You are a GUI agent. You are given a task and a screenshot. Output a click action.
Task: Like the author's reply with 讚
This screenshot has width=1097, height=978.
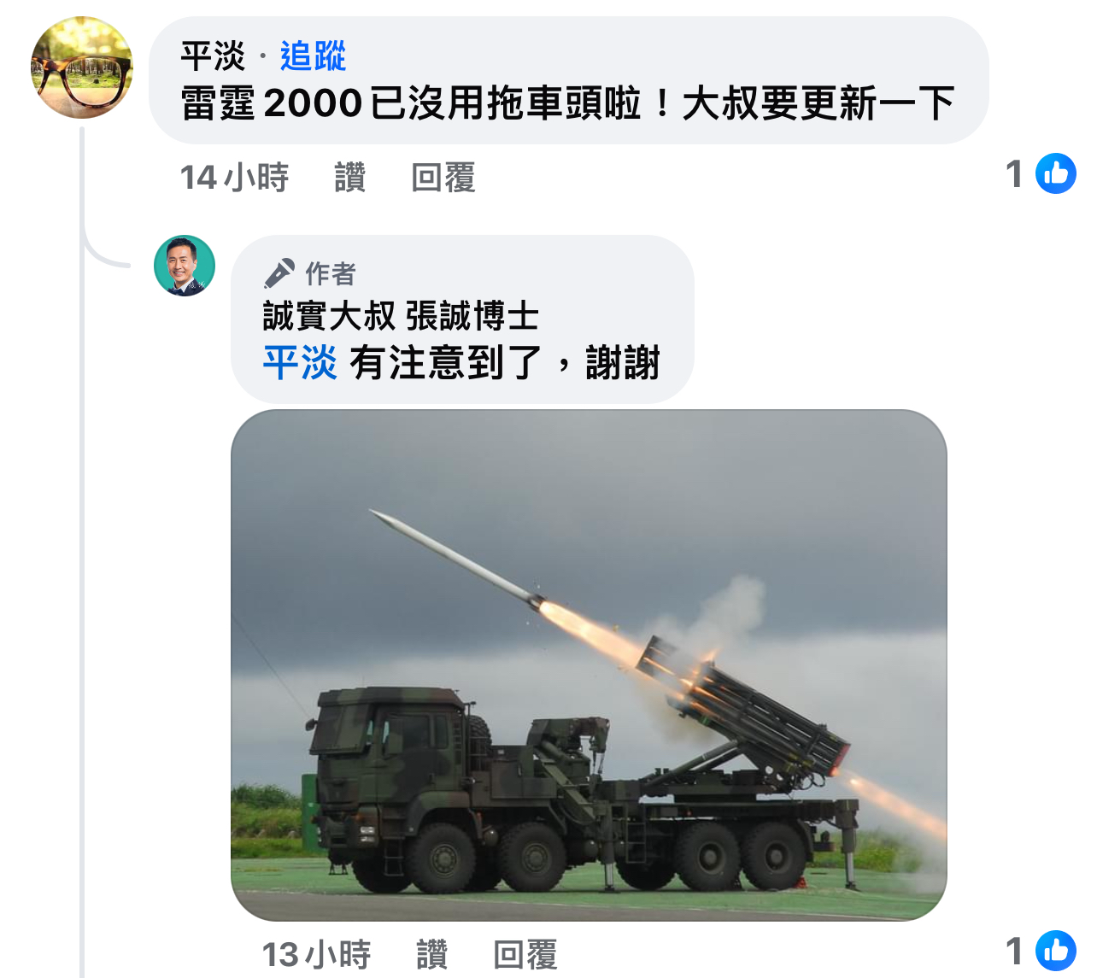click(432, 955)
